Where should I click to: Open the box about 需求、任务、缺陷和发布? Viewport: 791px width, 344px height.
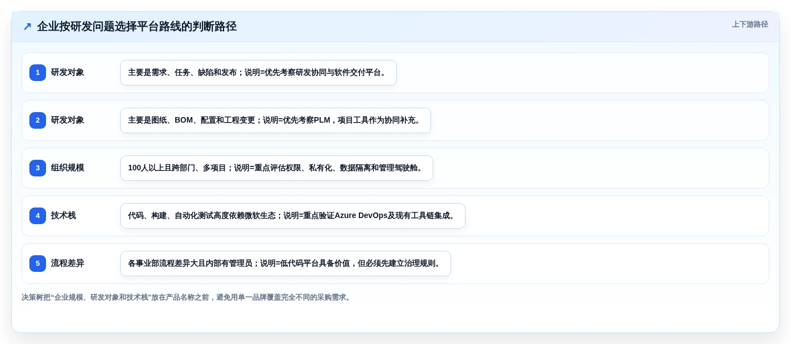pyautogui.click(x=258, y=73)
